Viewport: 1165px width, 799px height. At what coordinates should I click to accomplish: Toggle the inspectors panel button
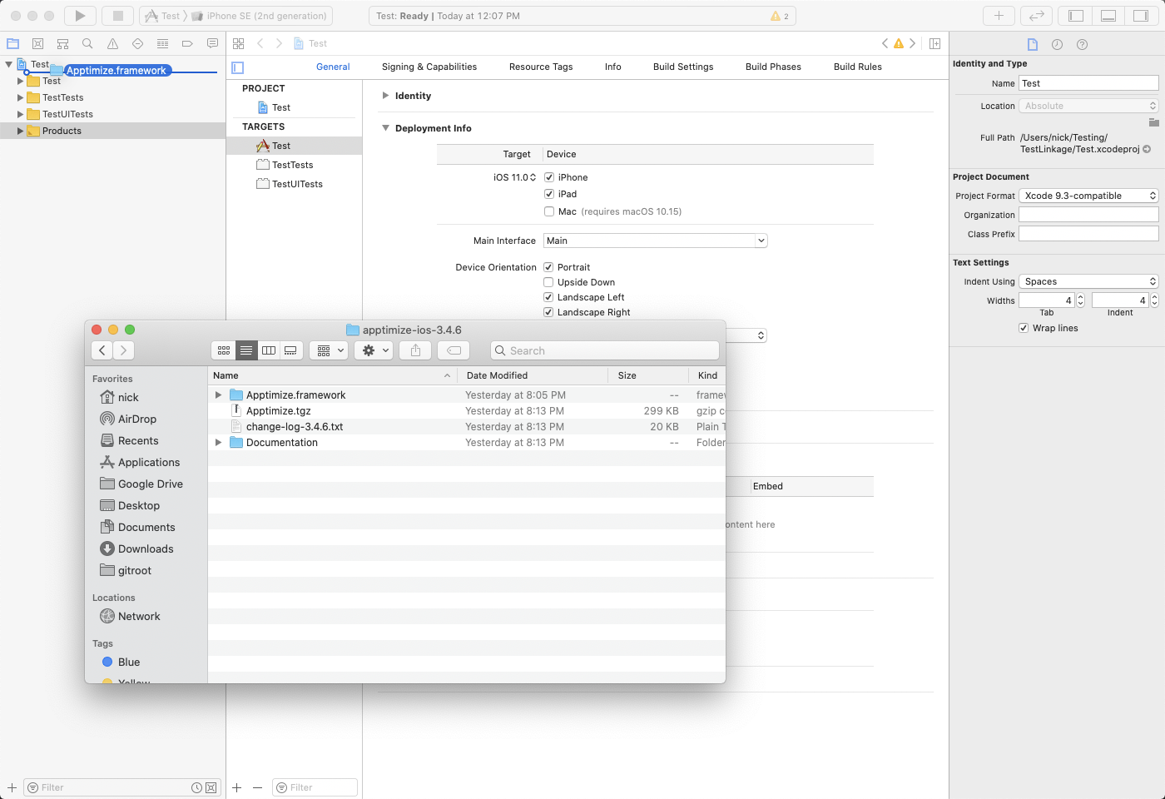click(x=1141, y=16)
